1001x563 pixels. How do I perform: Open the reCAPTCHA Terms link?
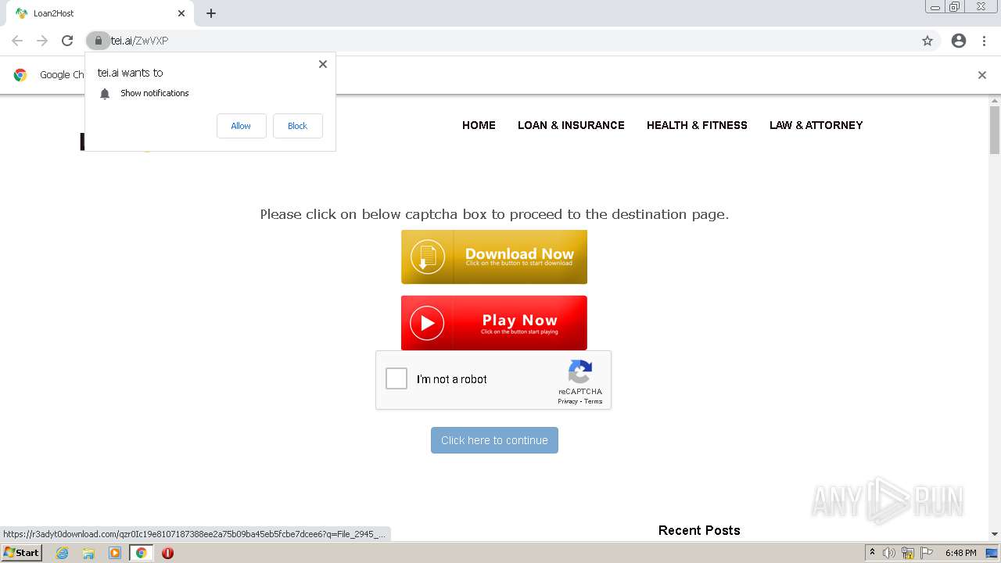[594, 401]
